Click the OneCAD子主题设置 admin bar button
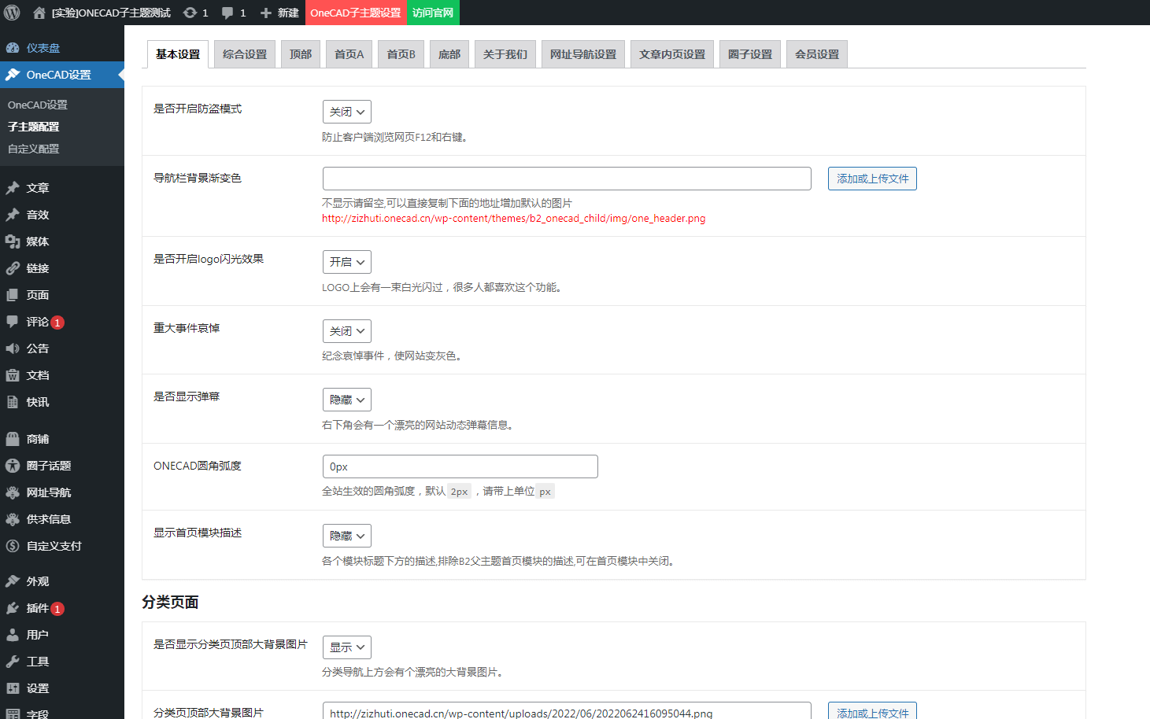The image size is (1150, 719). point(356,13)
